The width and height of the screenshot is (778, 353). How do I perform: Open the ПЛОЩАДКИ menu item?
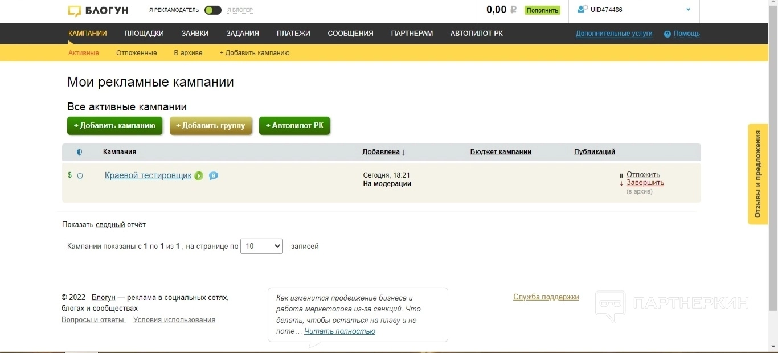144,34
